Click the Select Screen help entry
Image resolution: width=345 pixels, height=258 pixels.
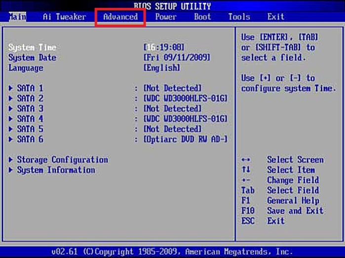tap(295, 160)
